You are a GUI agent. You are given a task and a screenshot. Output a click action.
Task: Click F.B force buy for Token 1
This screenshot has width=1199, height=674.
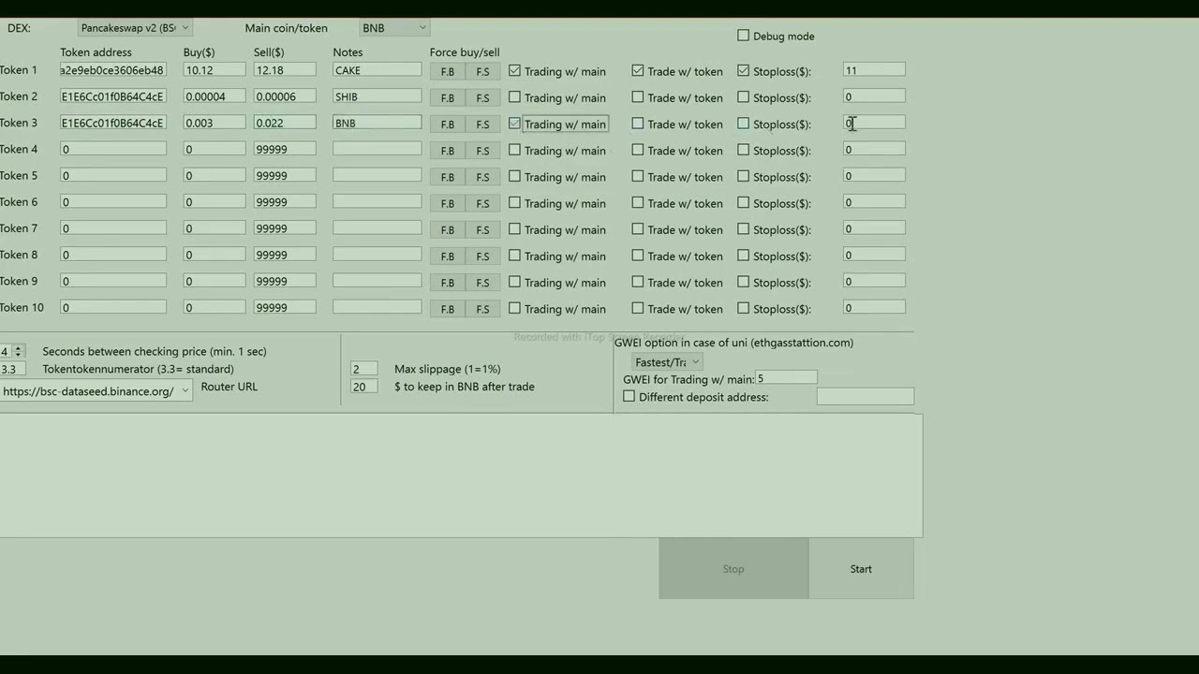pyautogui.click(x=448, y=71)
